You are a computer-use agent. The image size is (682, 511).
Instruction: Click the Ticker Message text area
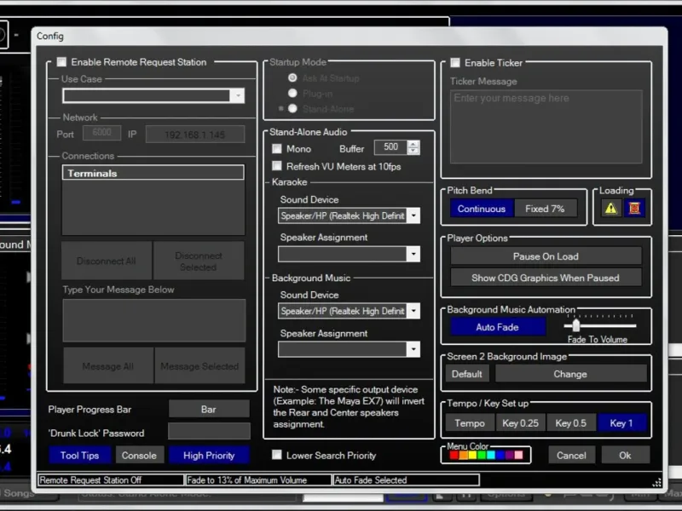(x=546, y=126)
